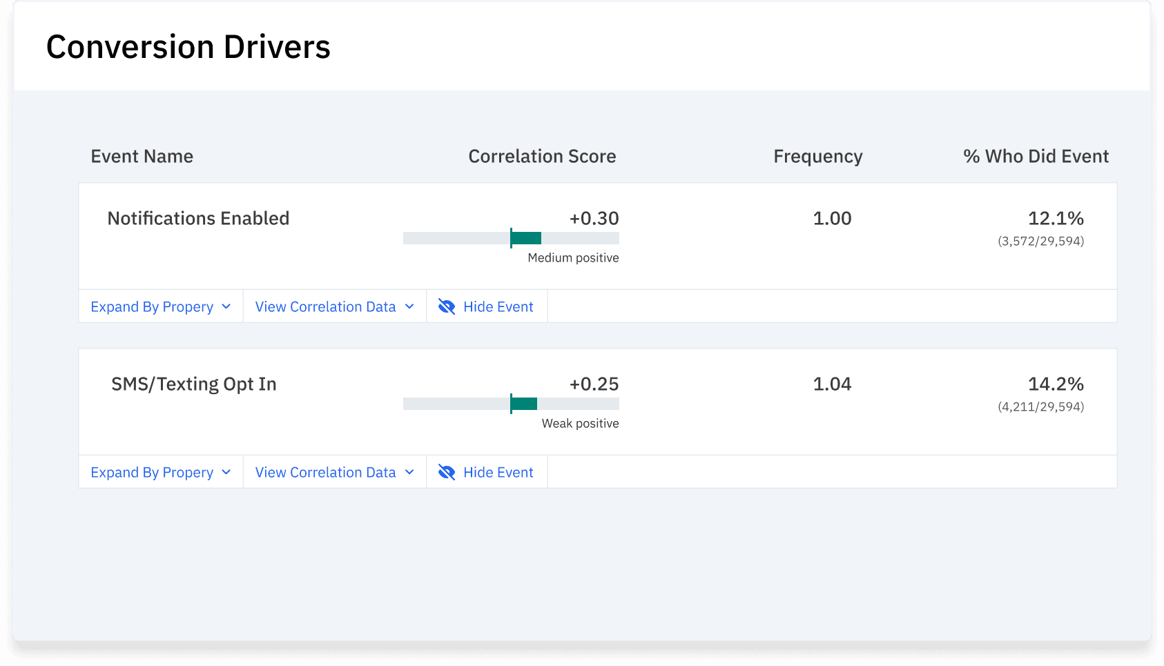Select the SMS/Texting Opt In event name

194,384
